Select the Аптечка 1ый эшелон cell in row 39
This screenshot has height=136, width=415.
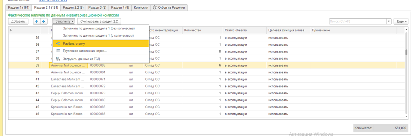coord(69,65)
